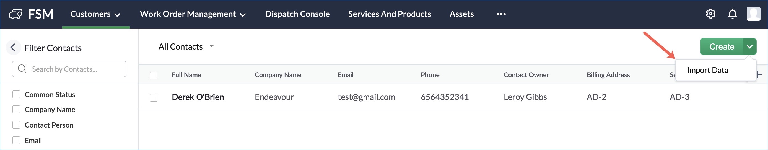Click the three-dots more modules icon
The height and width of the screenshot is (150, 768).
(501, 14)
